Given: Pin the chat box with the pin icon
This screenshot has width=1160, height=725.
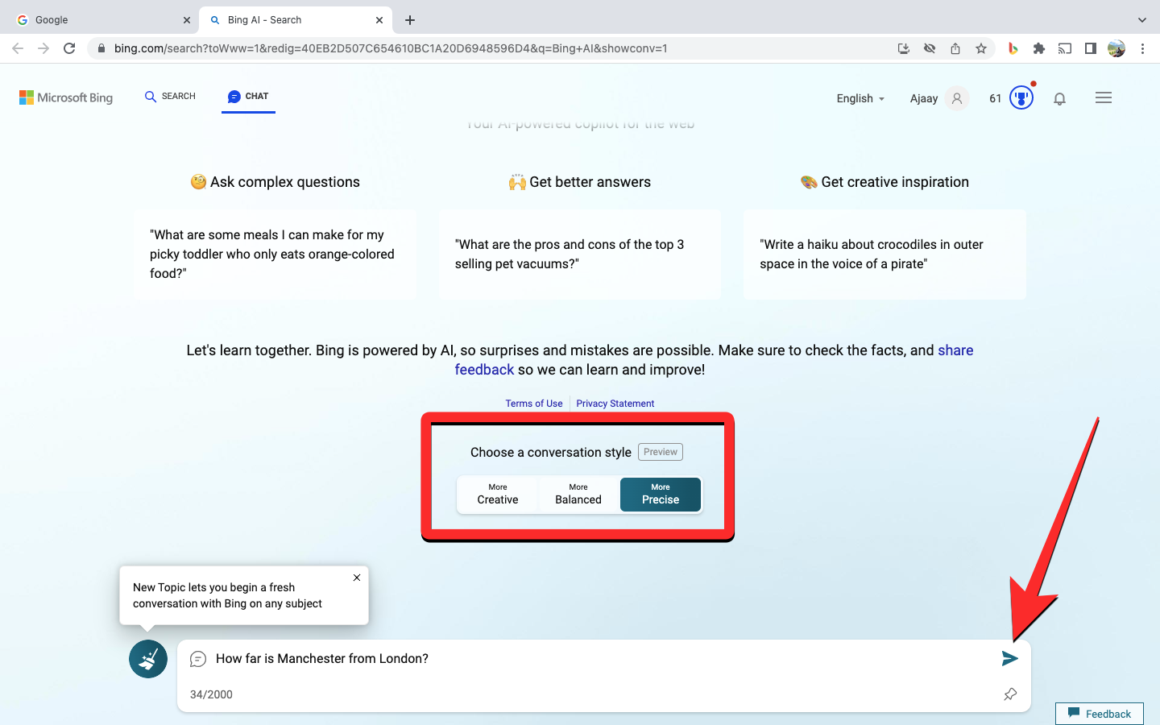Looking at the screenshot, I should click(x=1010, y=694).
